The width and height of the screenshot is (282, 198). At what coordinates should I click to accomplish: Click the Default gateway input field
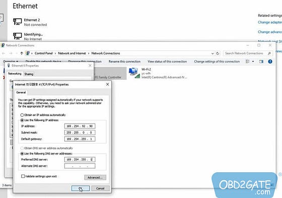[x=80, y=139]
